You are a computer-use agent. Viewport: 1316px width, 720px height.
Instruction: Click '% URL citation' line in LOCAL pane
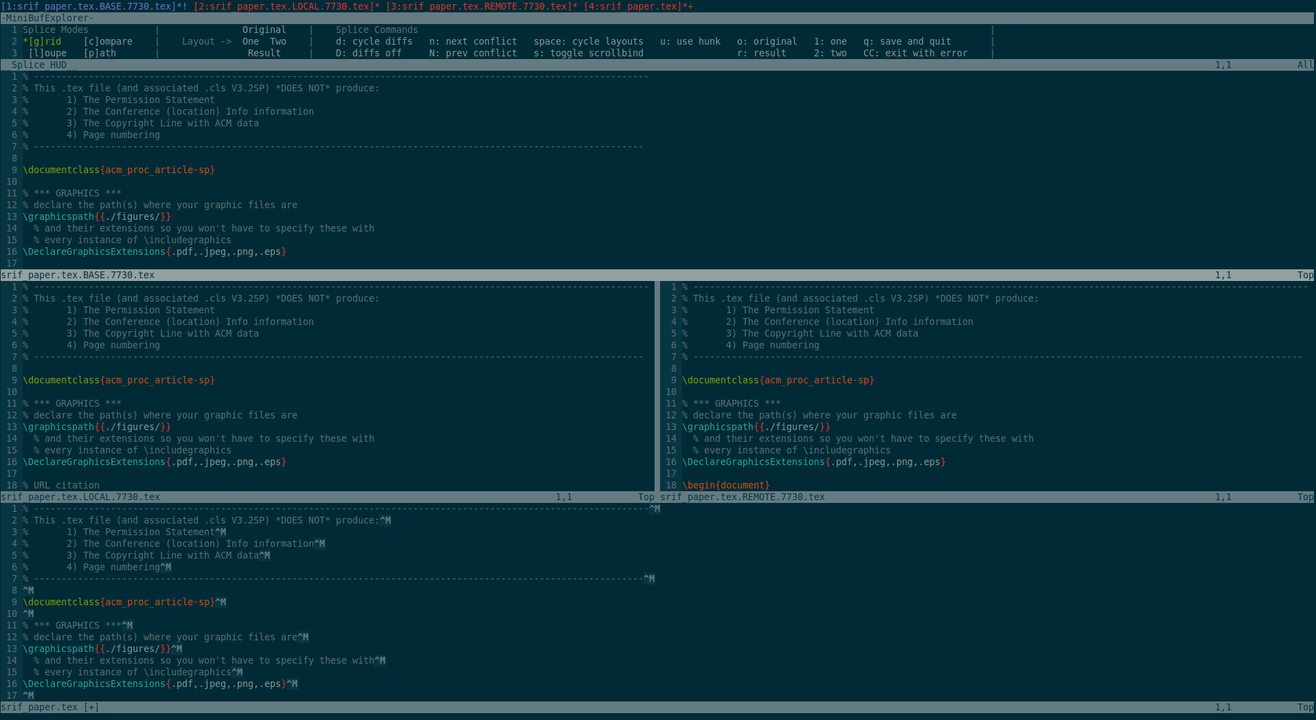pyautogui.click(x=61, y=485)
